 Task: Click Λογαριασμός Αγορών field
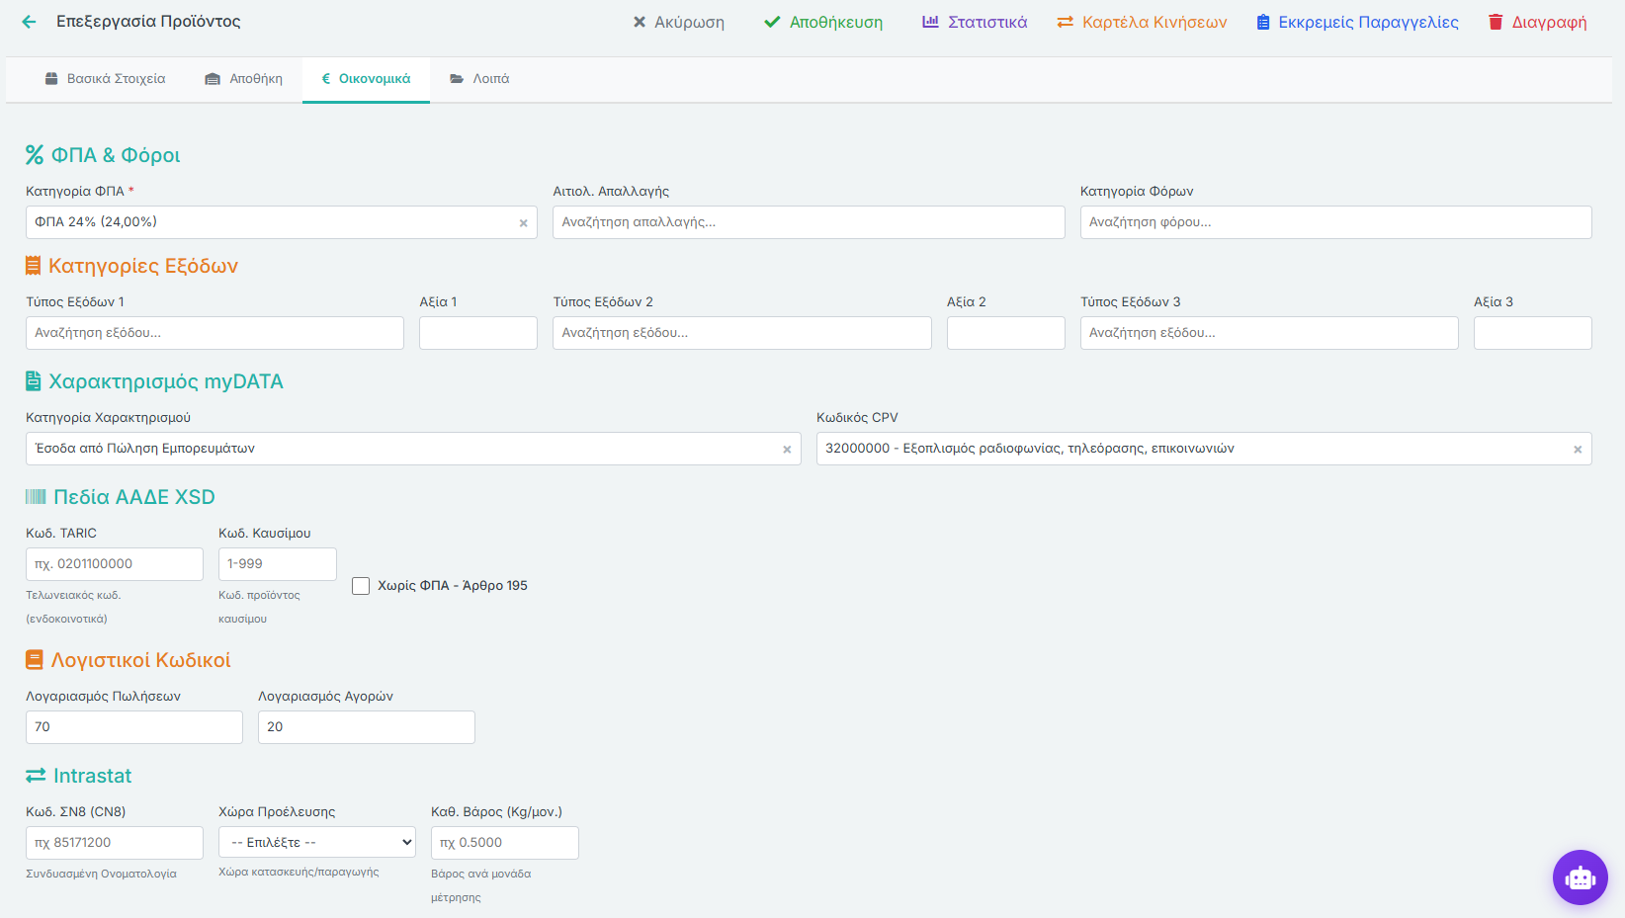[x=367, y=727]
